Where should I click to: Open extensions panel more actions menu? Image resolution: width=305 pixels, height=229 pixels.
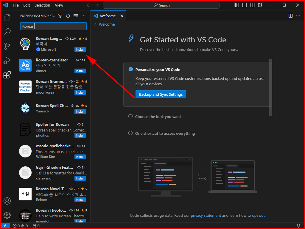click(x=83, y=16)
